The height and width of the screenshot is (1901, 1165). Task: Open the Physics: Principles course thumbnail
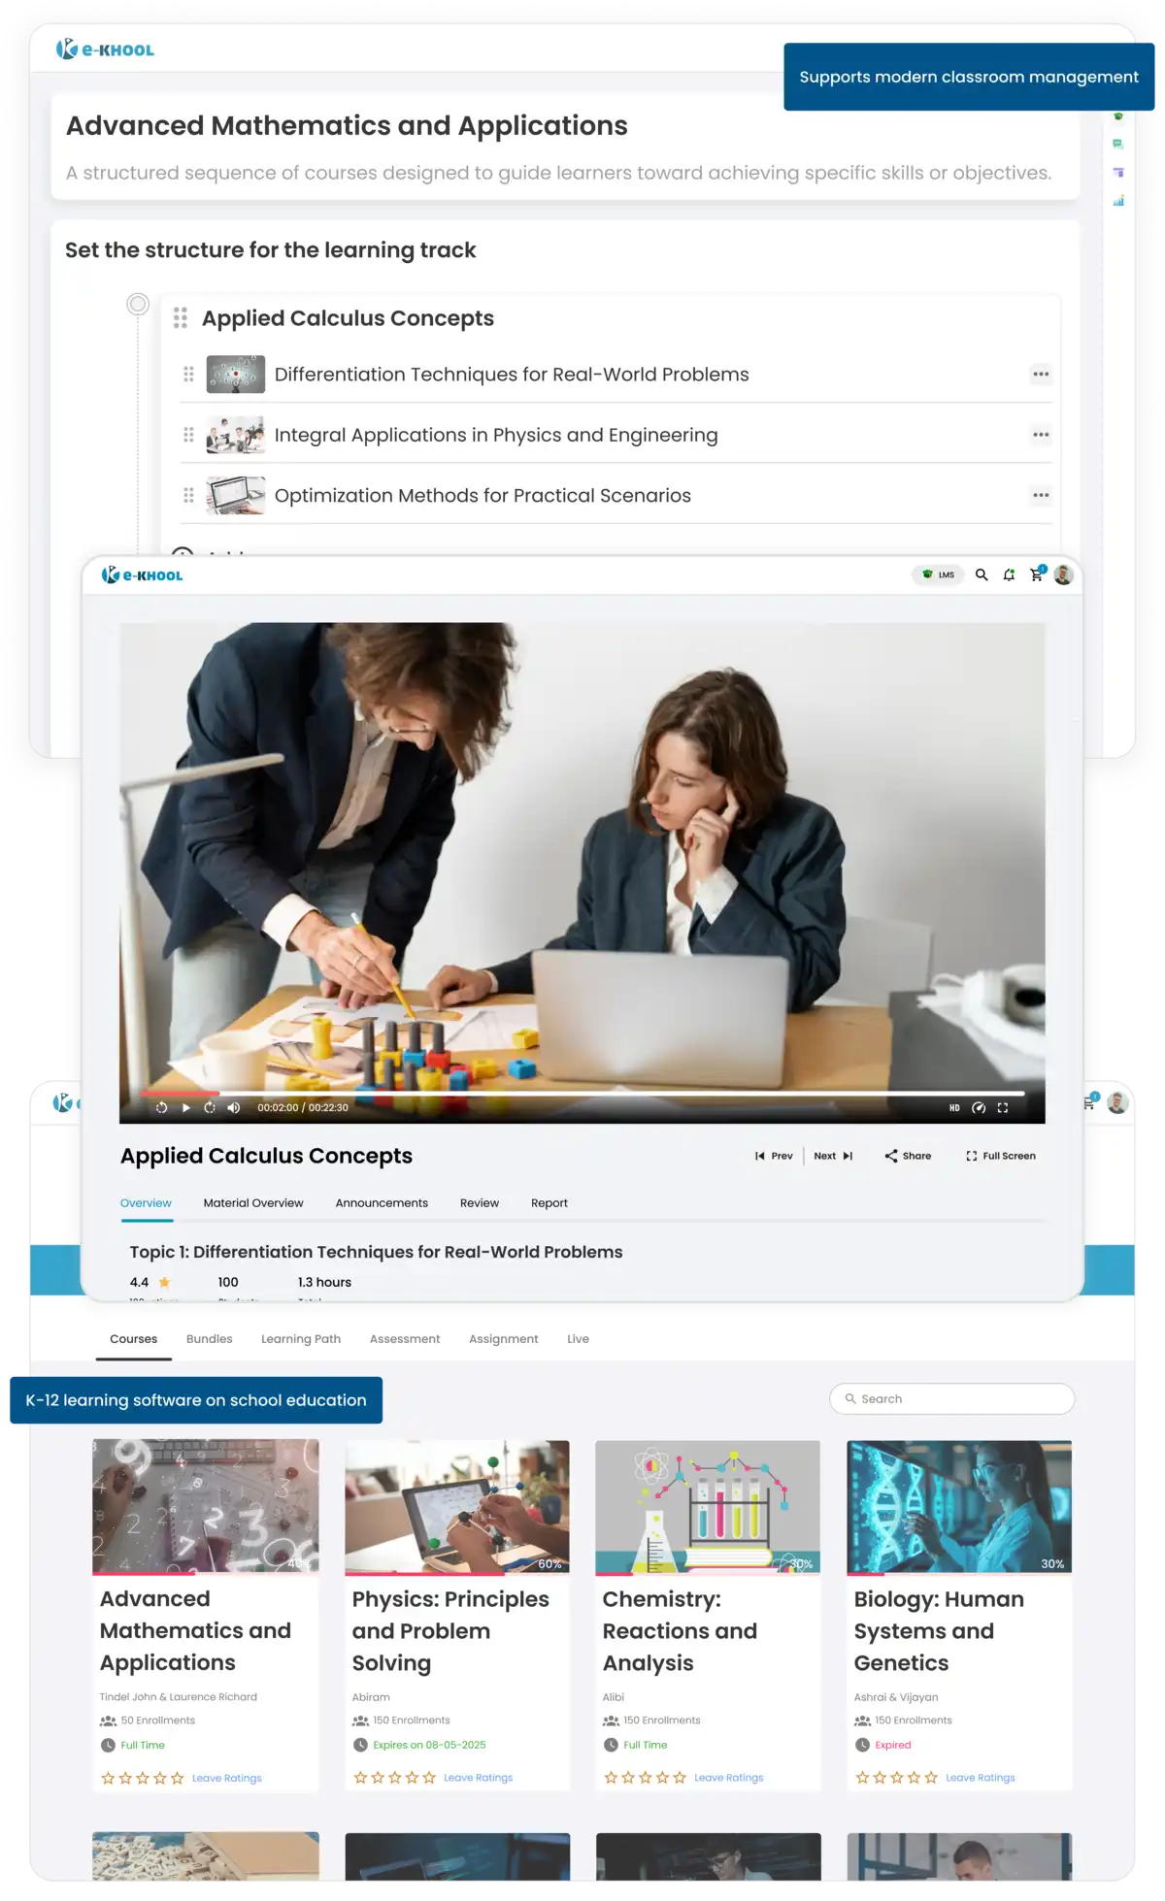point(457,1506)
